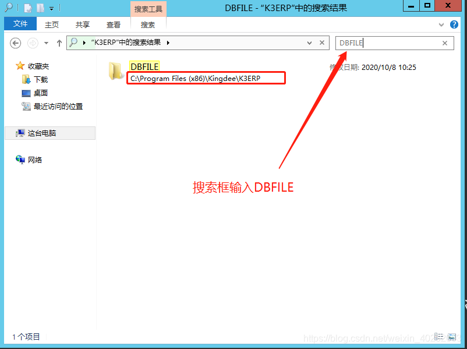Click the Properties quick access icon
Screen dimensions: 467x349
coord(28,8)
